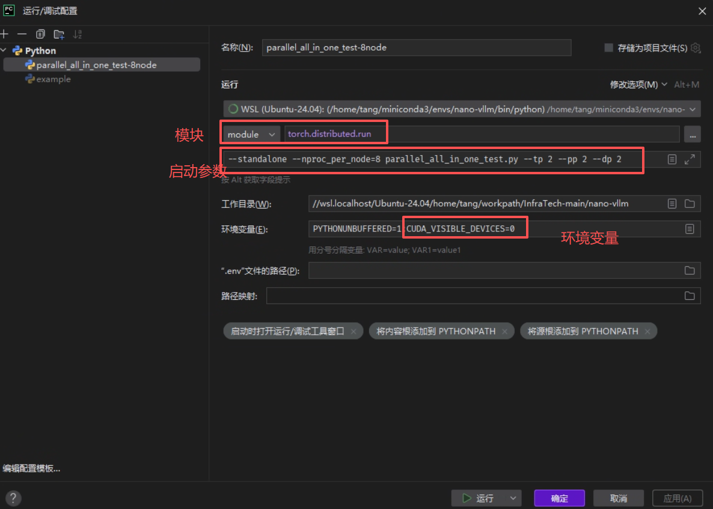Remove the selected configuration with minus icon
The image size is (713, 509).
(x=22, y=34)
